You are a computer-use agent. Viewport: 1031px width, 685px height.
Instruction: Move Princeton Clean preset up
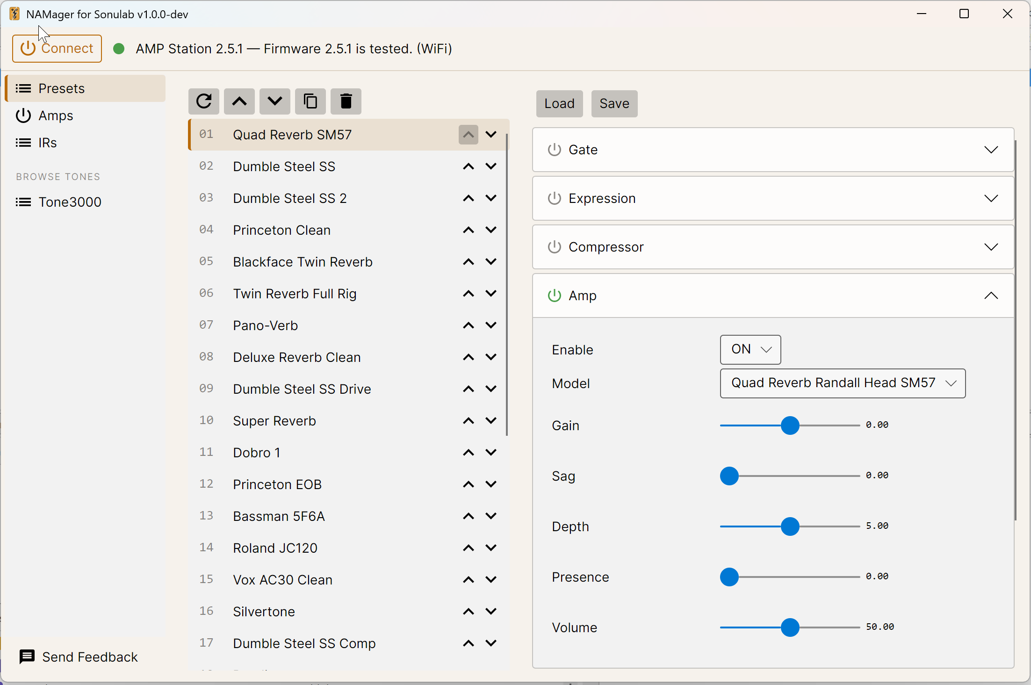469,230
